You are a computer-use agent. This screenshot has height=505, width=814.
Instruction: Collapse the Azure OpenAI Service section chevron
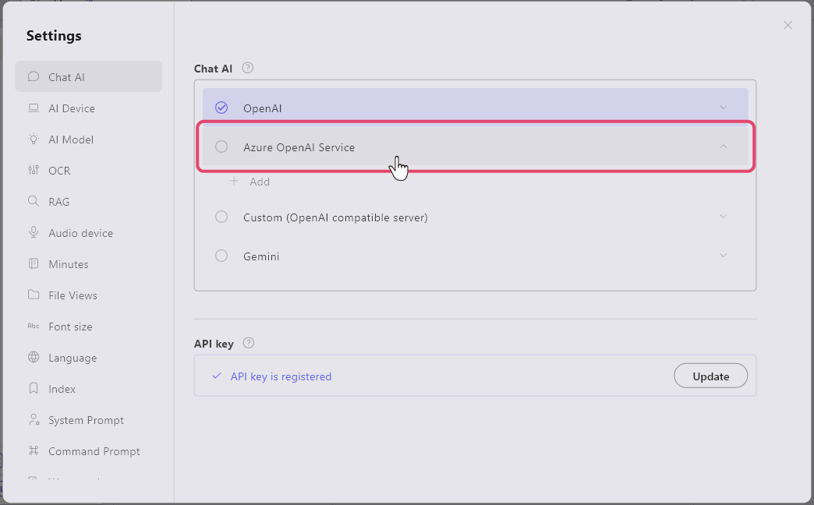click(x=723, y=147)
